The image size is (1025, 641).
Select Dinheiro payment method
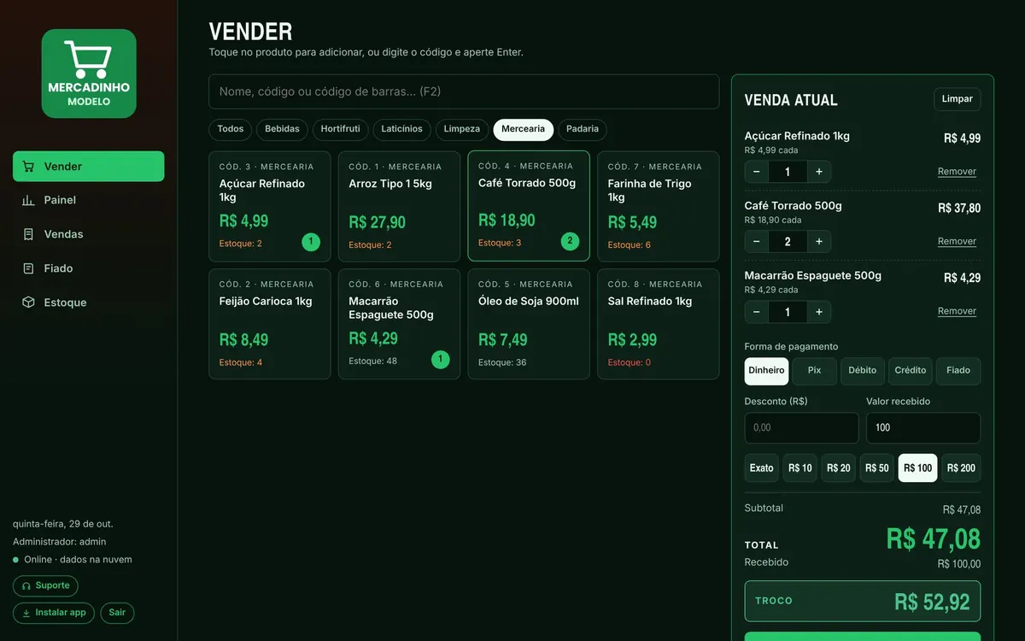click(x=766, y=371)
